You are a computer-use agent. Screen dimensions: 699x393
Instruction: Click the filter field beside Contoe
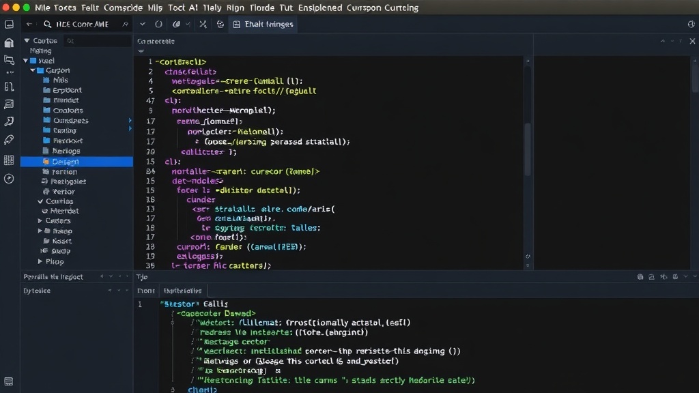coord(97,40)
